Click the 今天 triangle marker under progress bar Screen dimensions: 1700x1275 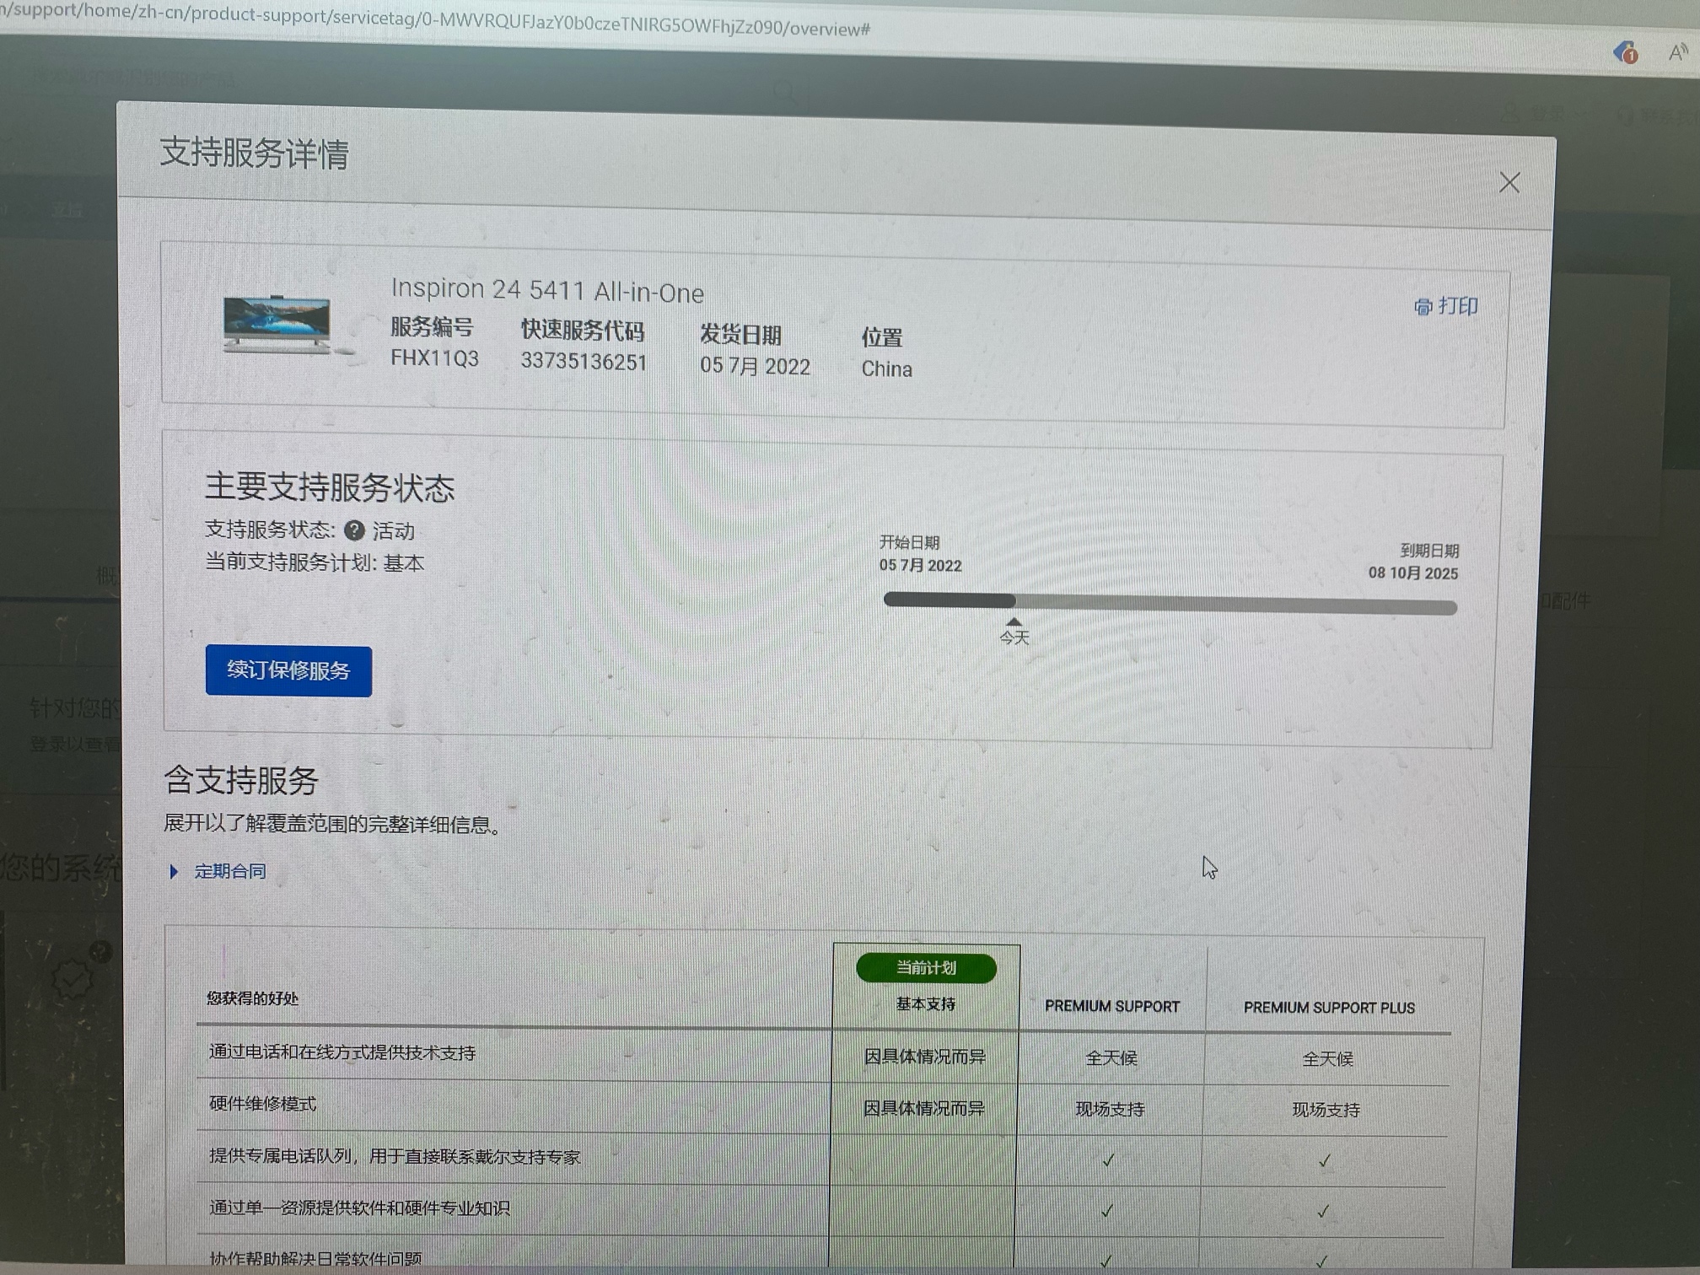tap(1014, 622)
